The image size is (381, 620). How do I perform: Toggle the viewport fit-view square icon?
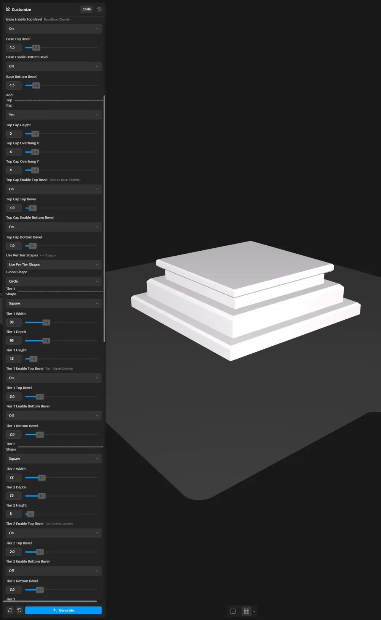[233, 611]
